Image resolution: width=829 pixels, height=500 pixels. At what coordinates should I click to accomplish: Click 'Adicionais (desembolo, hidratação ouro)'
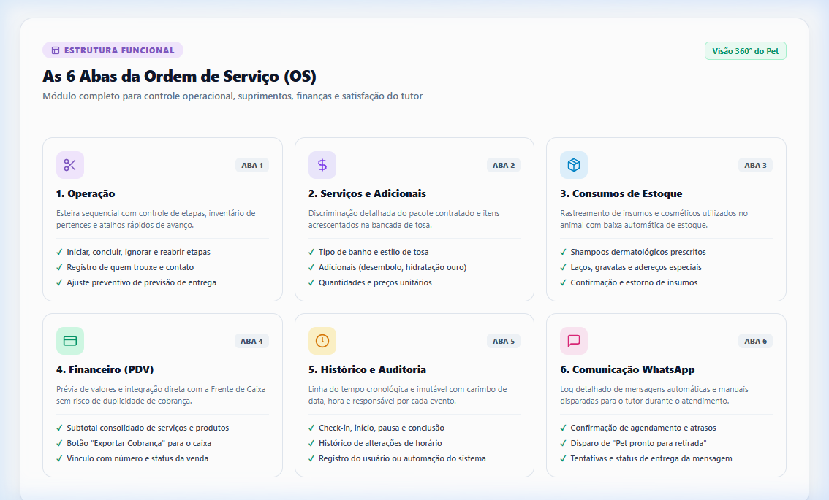tap(393, 268)
